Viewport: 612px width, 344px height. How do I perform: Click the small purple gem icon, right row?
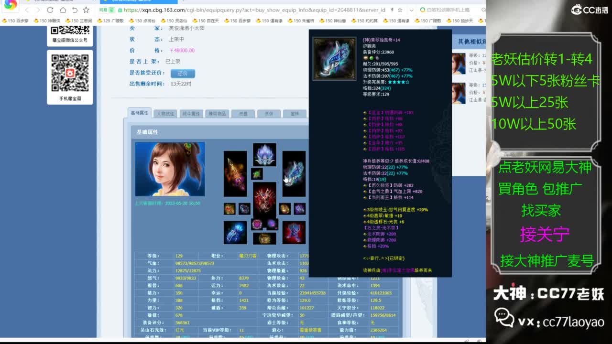(x=300, y=209)
